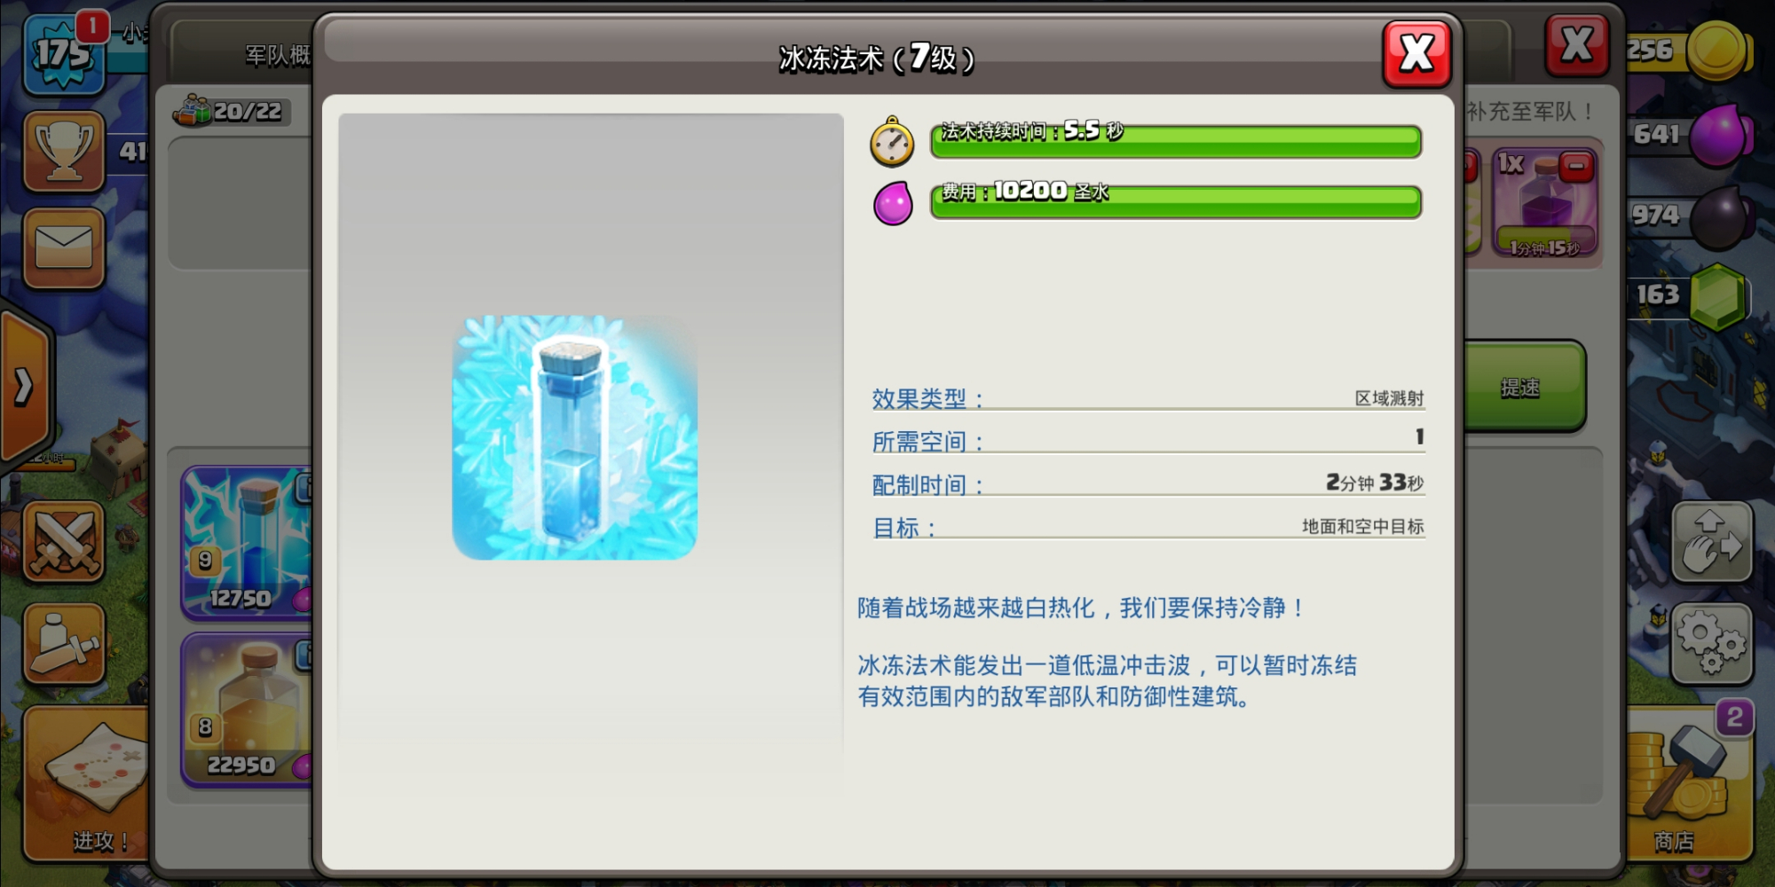Image resolution: width=1775 pixels, height=887 pixels.
Task: Tap the freeze spell bottle image
Action: pyautogui.click(x=575, y=437)
